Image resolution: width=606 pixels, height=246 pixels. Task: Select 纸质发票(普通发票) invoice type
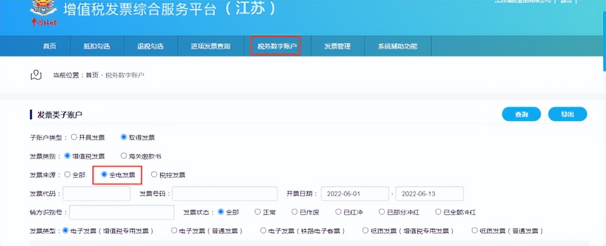[475, 231]
